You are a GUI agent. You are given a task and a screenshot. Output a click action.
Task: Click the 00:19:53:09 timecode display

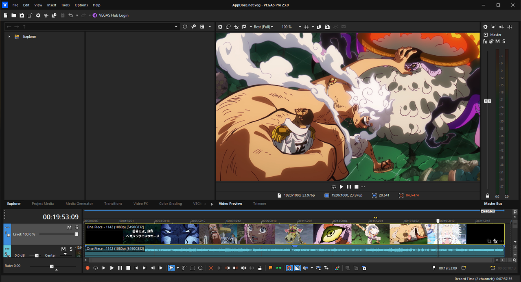[61, 217]
